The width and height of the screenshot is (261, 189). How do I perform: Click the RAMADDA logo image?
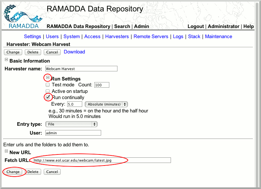point(21,16)
